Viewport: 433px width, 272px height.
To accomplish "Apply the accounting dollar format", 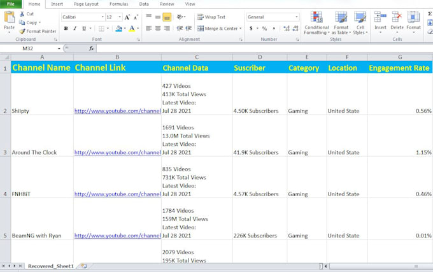I will (251, 28).
